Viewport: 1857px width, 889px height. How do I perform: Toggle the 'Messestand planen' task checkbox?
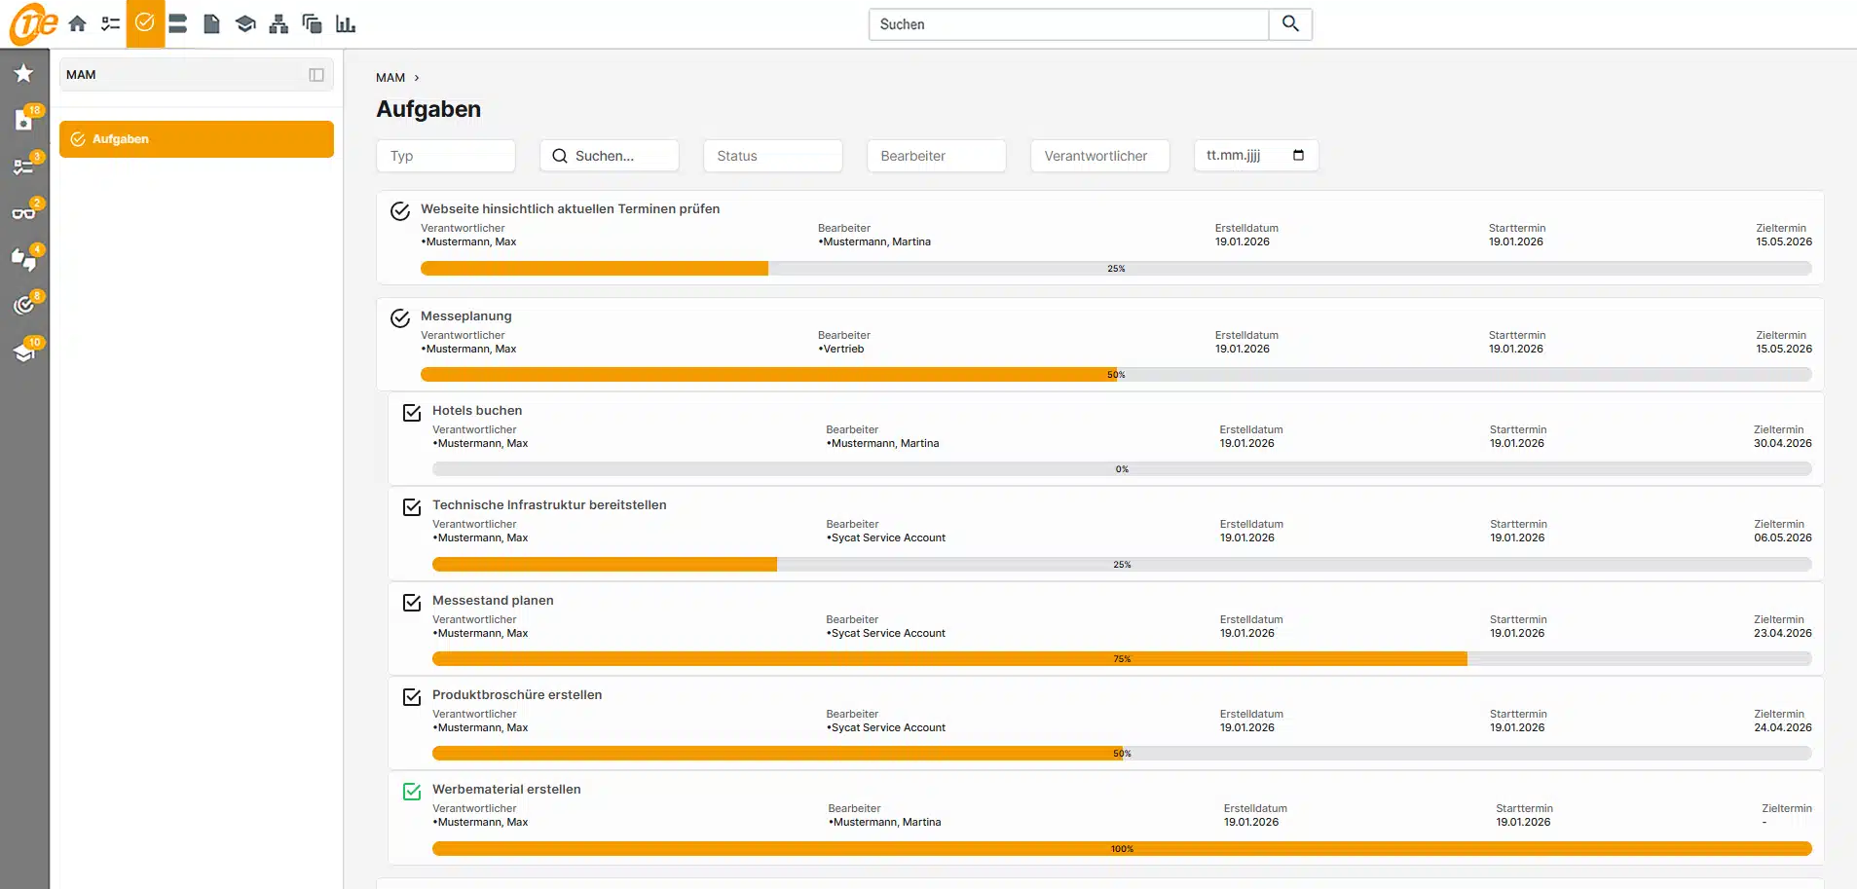click(x=412, y=603)
